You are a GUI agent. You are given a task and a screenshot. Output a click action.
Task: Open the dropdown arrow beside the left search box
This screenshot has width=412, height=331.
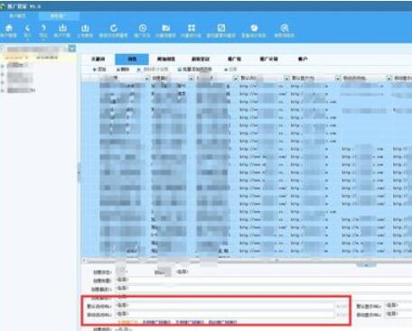pos(72,48)
